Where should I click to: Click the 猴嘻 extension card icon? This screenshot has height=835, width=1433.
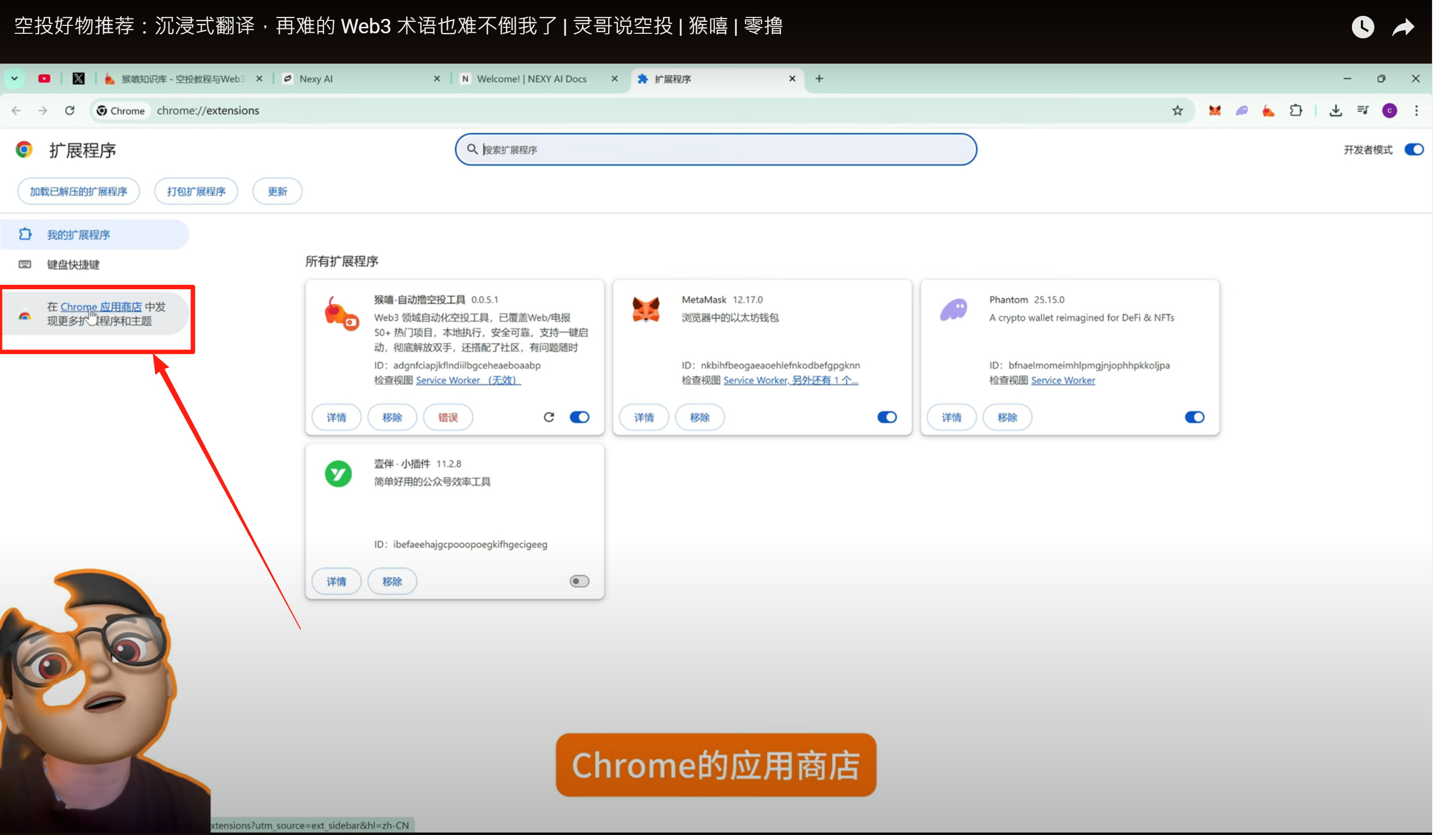click(x=341, y=313)
